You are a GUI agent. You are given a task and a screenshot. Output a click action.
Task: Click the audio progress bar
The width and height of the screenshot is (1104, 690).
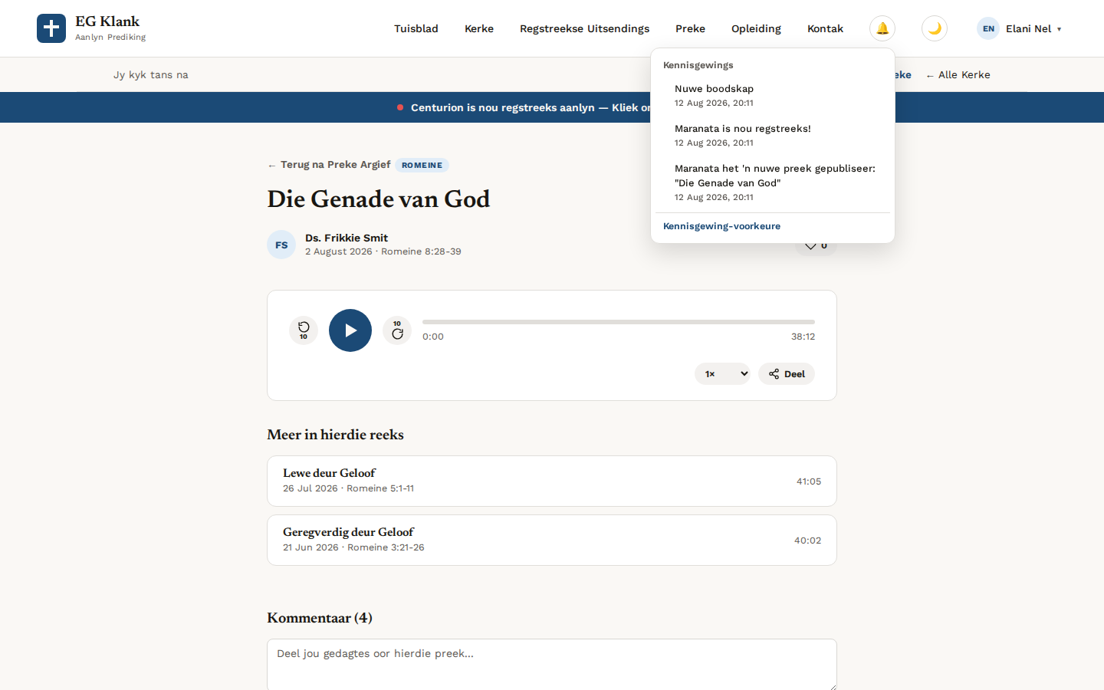click(x=619, y=322)
